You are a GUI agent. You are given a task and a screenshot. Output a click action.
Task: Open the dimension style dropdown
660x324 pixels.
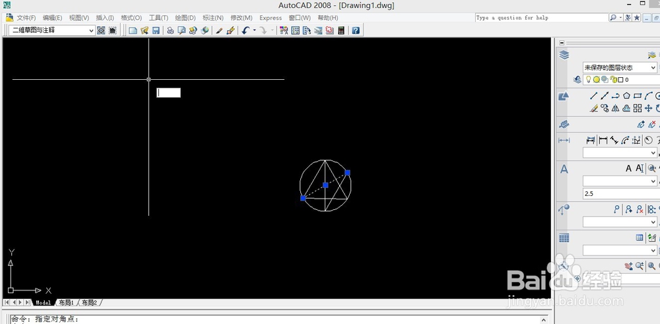(620, 152)
